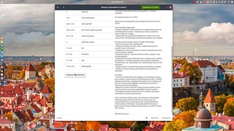
Task: Click the Hornear: instructions heading
Action: coord(118,75)
